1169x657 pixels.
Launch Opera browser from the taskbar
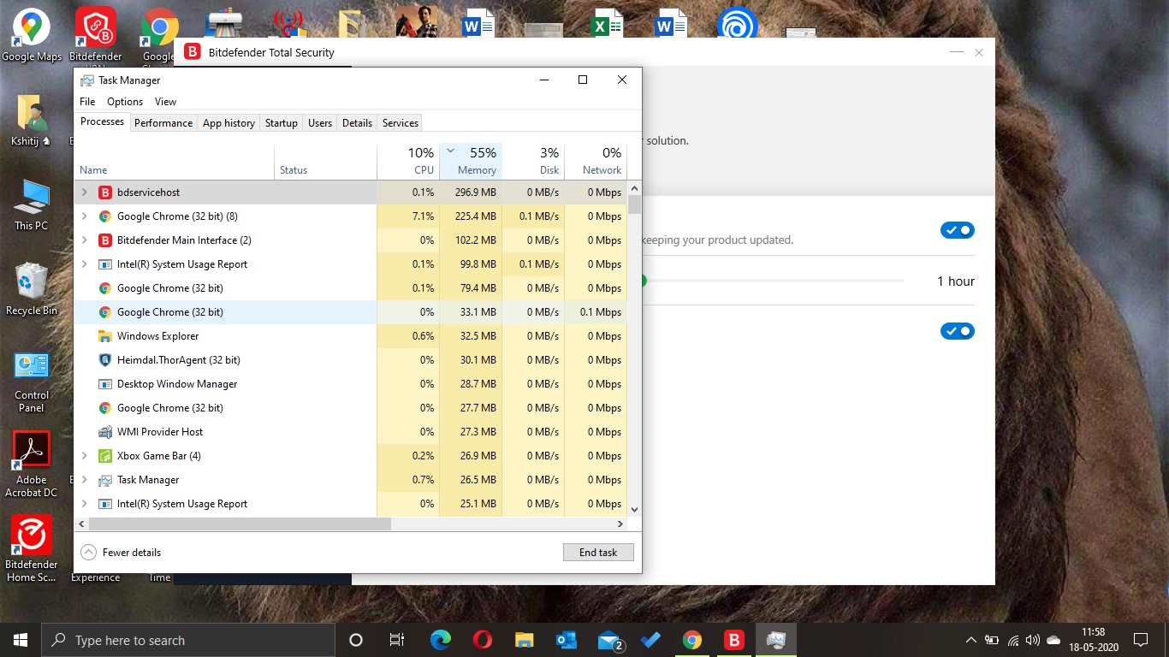pos(482,640)
